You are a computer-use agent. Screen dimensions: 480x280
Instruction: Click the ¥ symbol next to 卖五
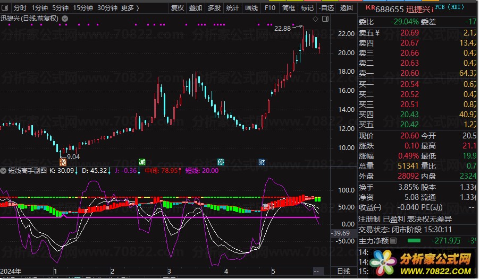[377, 33]
